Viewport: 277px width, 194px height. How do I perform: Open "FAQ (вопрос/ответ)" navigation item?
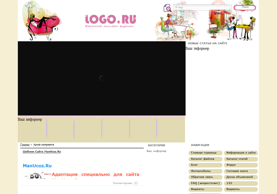[x=205, y=183]
